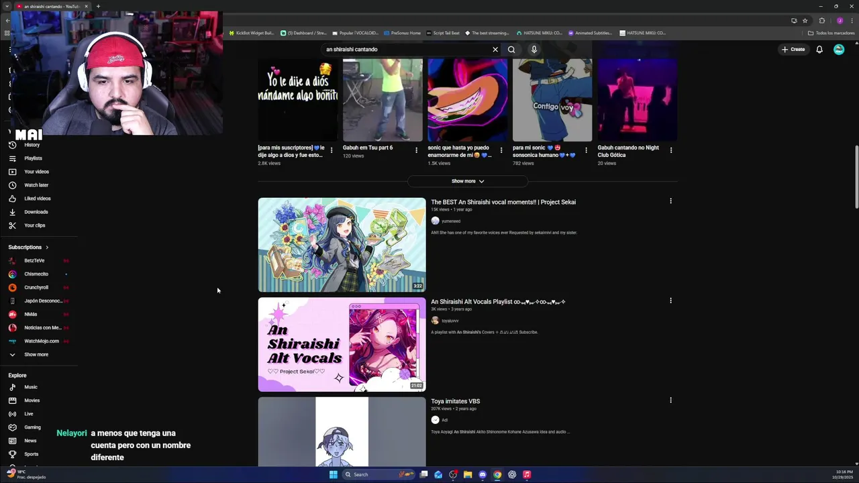Start voice search with the microphone icon
The height and width of the screenshot is (483, 859).
(534, 50)
